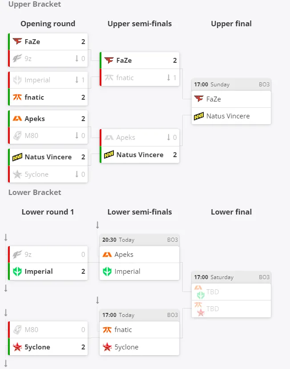The image size is (290, 369).
Task: Click Imperial row in Lower semi-finals
Action: [x=140, y=272]
